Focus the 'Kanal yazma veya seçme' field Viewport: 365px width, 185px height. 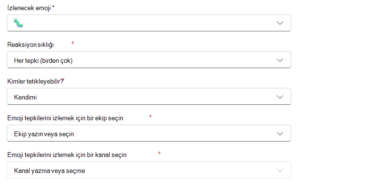click(x=149, y=170)
